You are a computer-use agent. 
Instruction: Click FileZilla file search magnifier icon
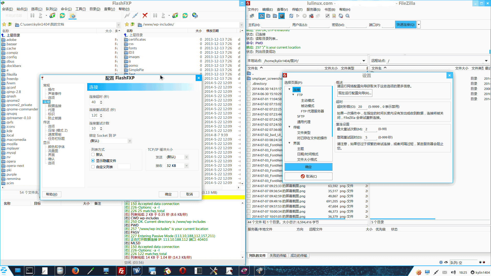tap(348, 16)
